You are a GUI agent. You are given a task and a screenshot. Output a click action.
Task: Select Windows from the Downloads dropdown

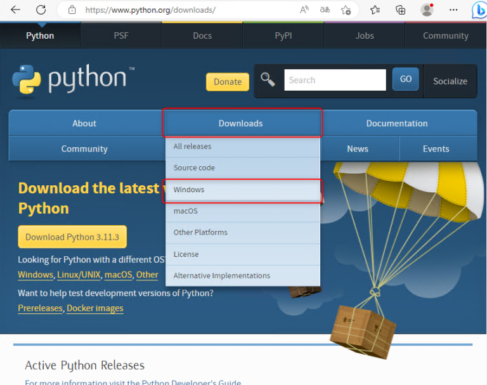point(189,190)
